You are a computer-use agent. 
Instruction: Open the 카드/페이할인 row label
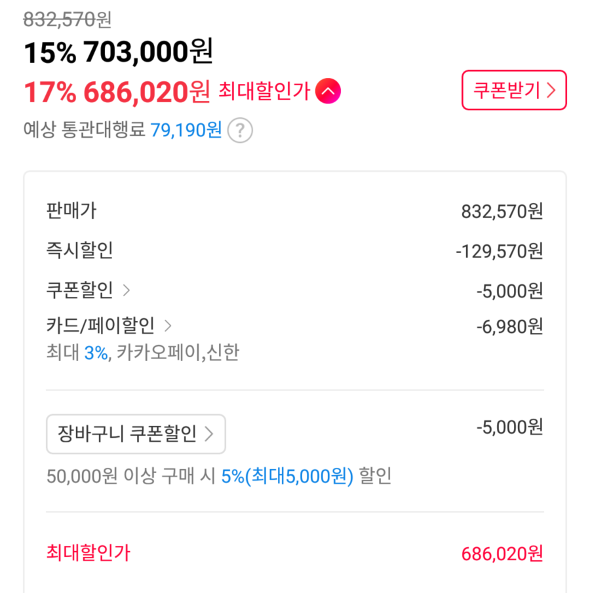100,325
